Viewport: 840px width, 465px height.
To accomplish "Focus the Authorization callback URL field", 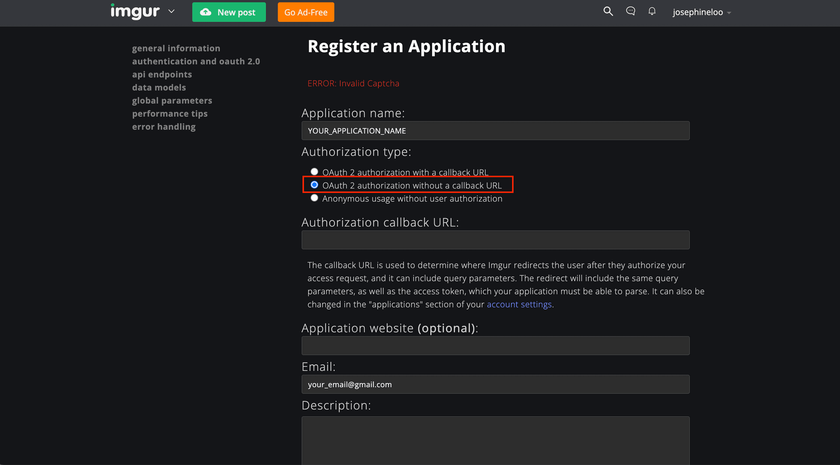I will click(x=496, y=240).
